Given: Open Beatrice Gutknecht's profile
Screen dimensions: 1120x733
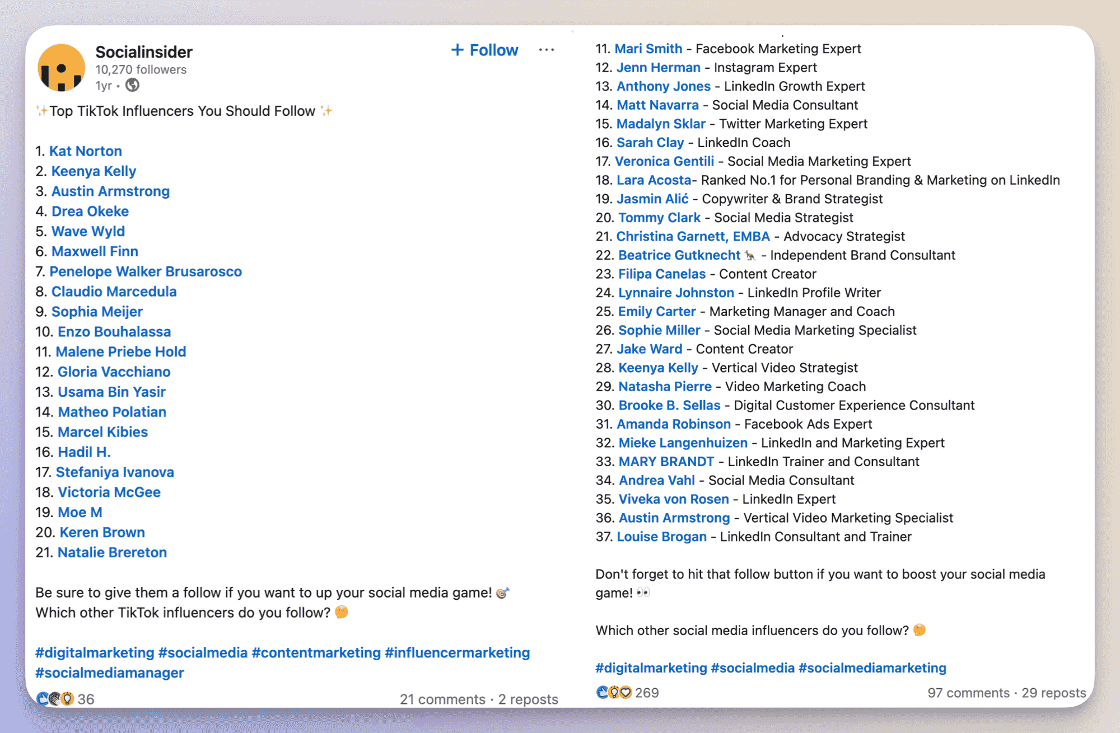Looking at the screenshot, I should point(679,255).
